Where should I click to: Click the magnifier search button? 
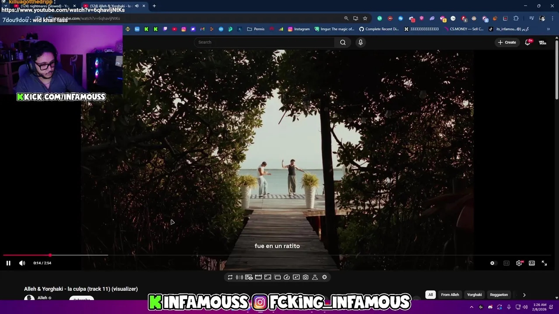[x=343, y=42]
